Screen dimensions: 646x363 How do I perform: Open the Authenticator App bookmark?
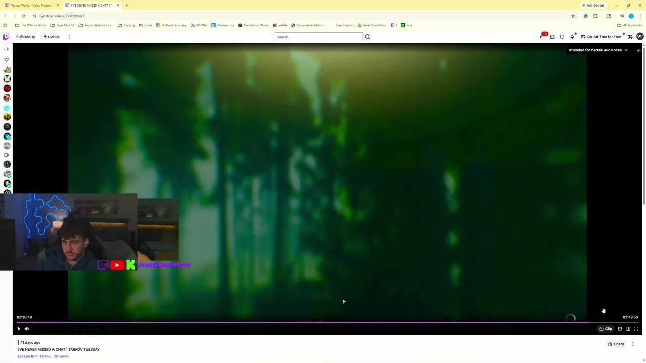click(x=172, y=25)
